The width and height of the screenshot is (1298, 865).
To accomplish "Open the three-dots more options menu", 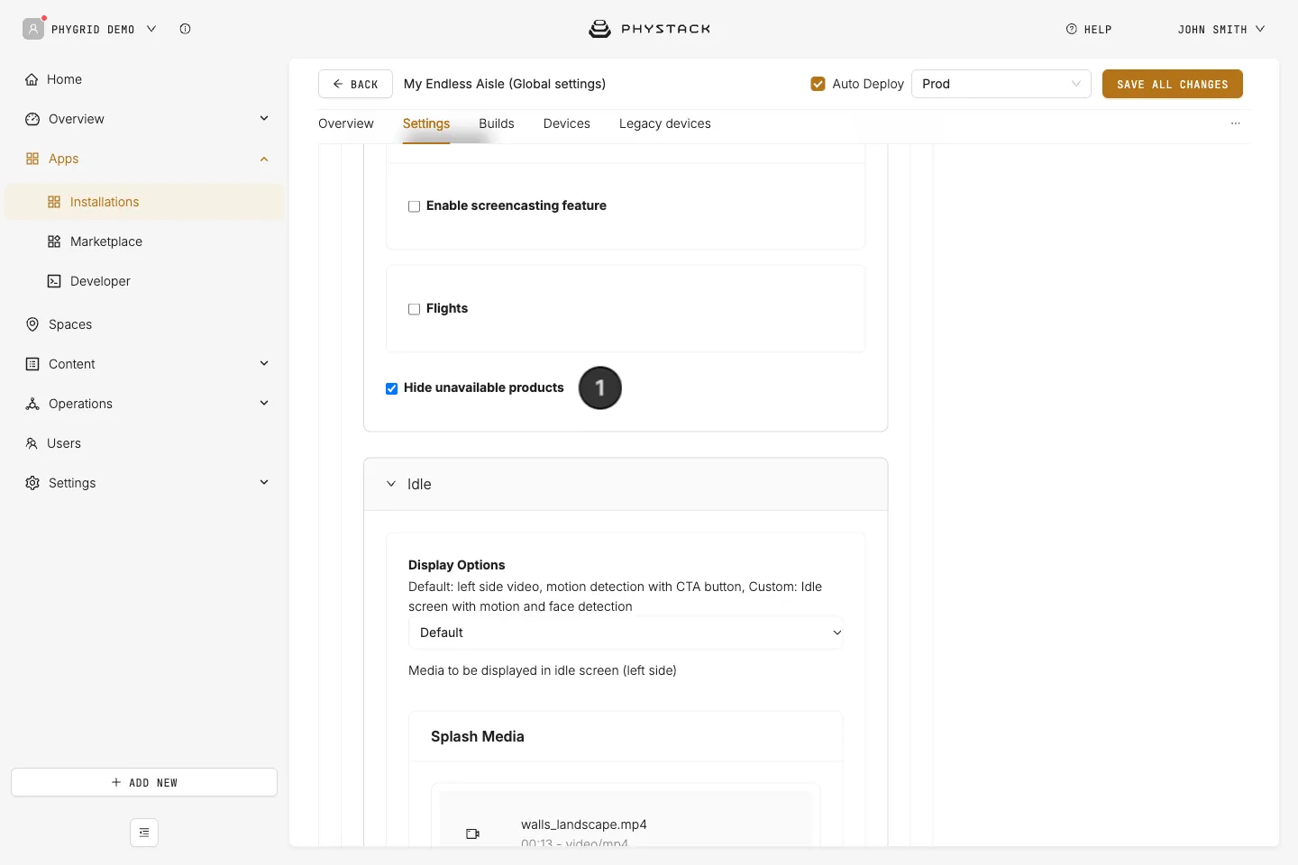I will tap(1236, 123).
